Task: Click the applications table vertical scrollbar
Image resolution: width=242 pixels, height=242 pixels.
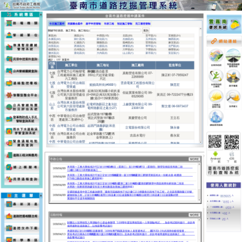Action: tap(201, 85)
